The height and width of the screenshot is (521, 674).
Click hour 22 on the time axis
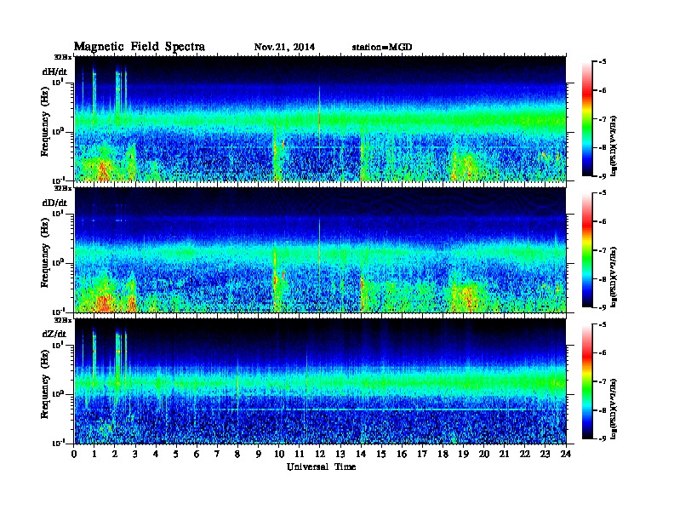[525, 455]
